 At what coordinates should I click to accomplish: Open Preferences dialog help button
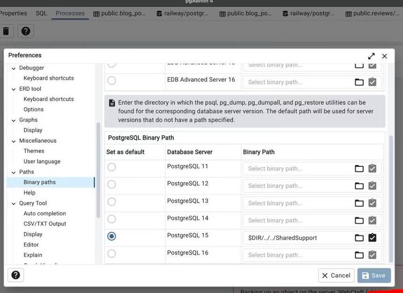(16, 275)
